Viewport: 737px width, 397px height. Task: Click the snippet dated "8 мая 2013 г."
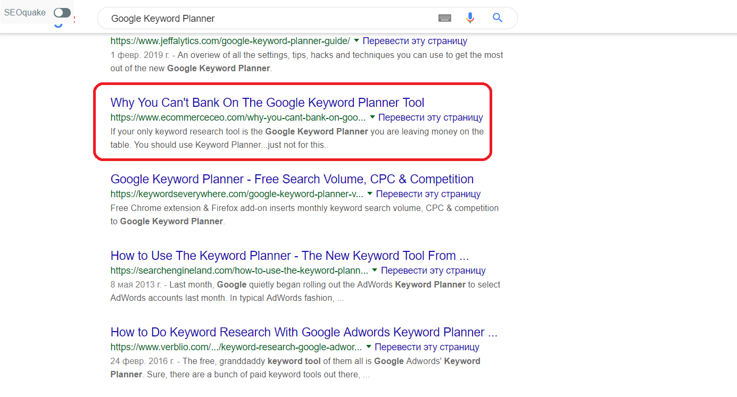305,291
